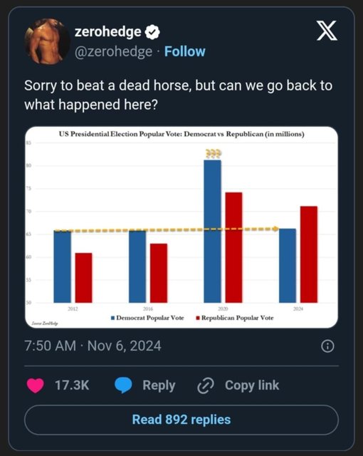Click the Republican Popular Vote legend swatch

[x=198, y=318]
